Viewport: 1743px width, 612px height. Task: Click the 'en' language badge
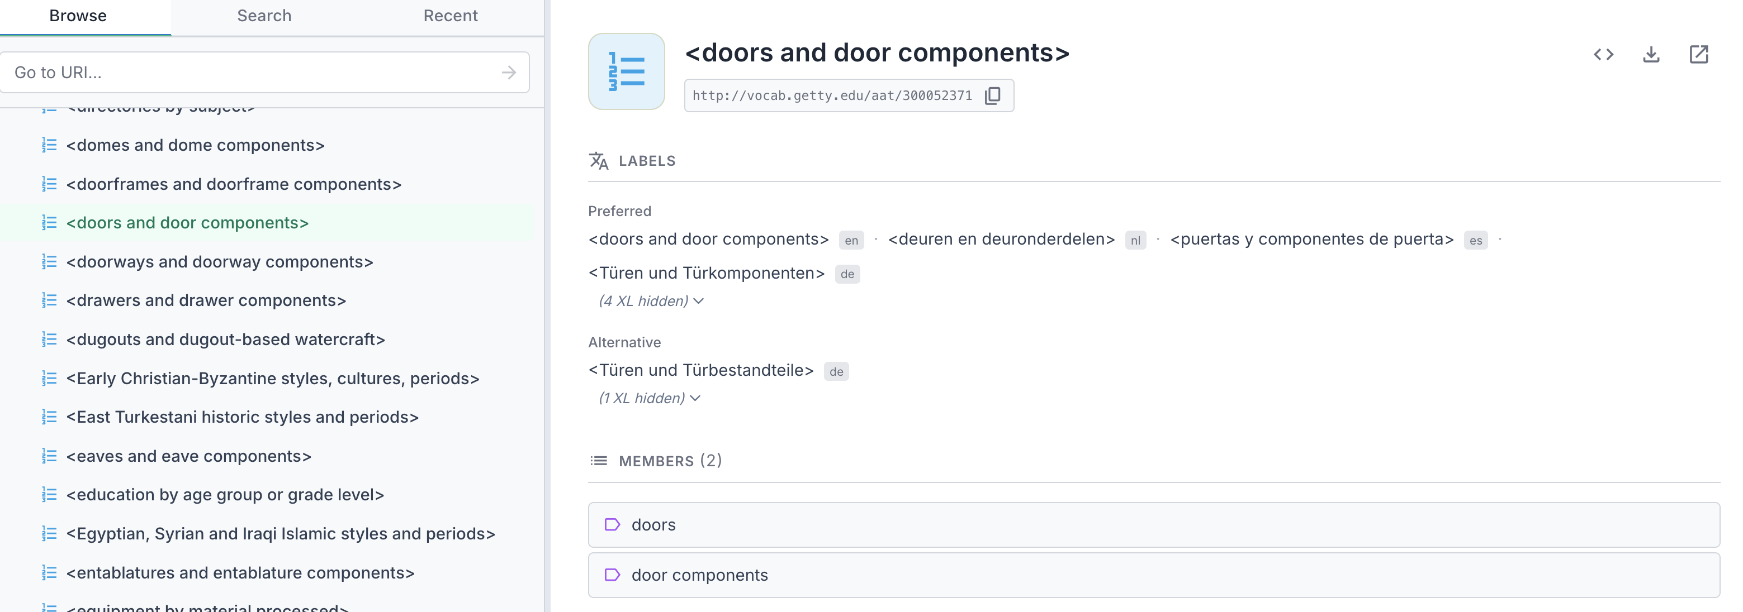point(851,240)
